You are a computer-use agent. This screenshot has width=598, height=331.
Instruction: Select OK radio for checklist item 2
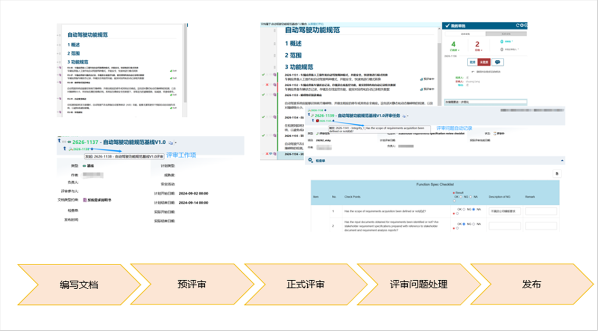click(x=464, y=224)
